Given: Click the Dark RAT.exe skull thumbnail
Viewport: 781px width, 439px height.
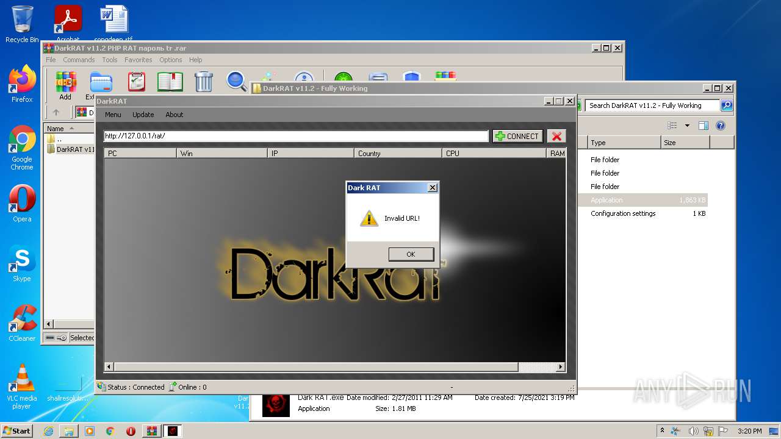Looking at the screenshot, I should coord(276,405).
